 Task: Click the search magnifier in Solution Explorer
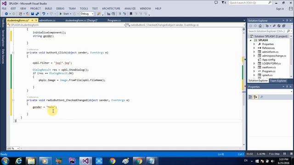288,31
